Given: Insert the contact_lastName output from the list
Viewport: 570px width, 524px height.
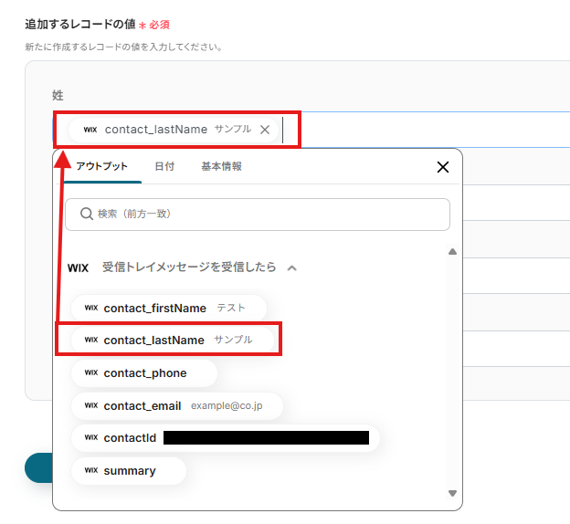Looking at the screenshot, I should click(x=173, y=341).
